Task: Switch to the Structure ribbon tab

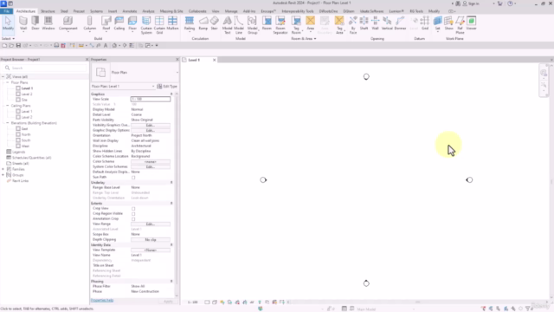Action: tap(48, 11)
